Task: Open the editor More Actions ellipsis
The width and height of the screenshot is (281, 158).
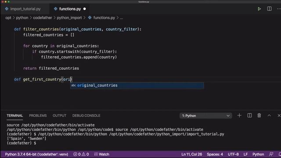Action: [x=279, y=9]
